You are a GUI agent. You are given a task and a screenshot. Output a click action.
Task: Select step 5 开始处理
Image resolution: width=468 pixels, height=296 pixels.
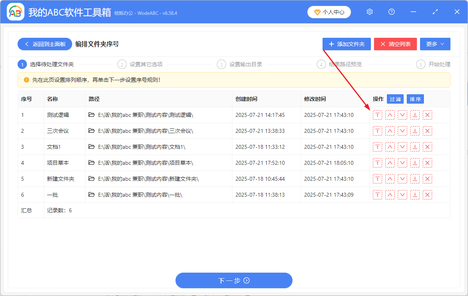[434, 64]
